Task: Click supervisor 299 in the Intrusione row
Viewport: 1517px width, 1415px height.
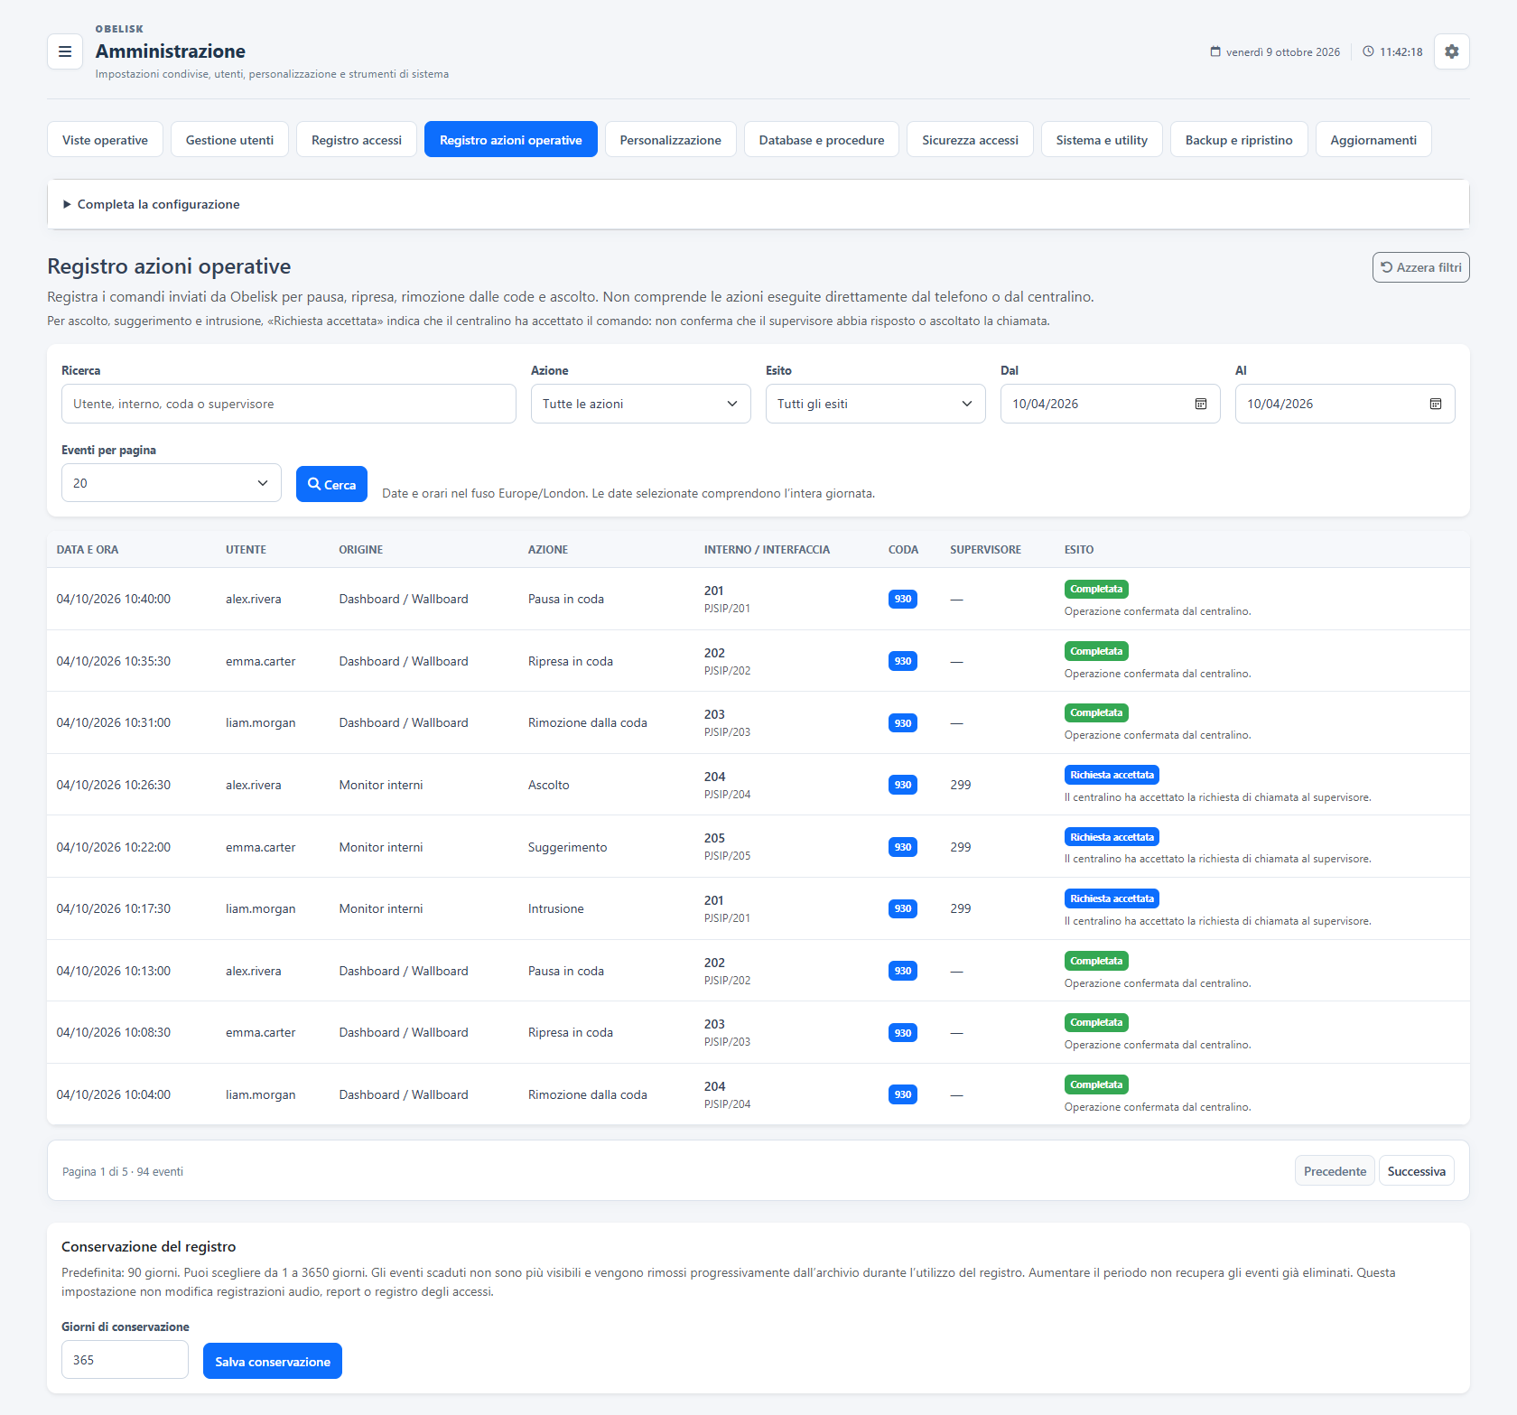Action: point(961,908)
